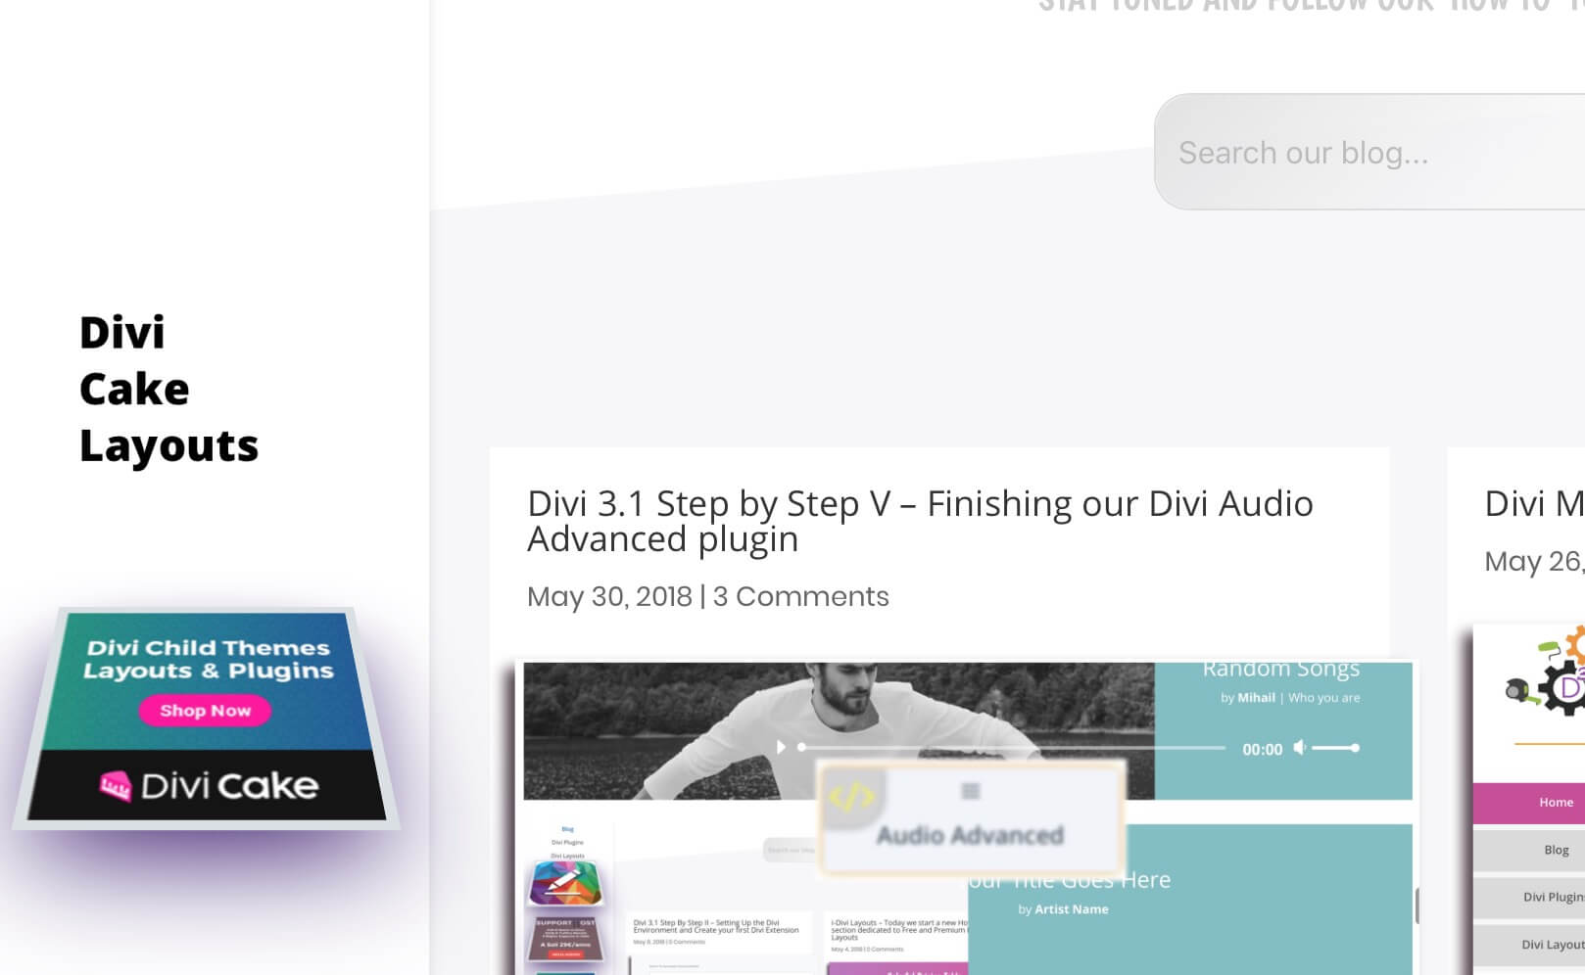Screen dimensions: 1585x975
Task: Click the Divi Cake pink cake logo
Action: coord(115,785)
